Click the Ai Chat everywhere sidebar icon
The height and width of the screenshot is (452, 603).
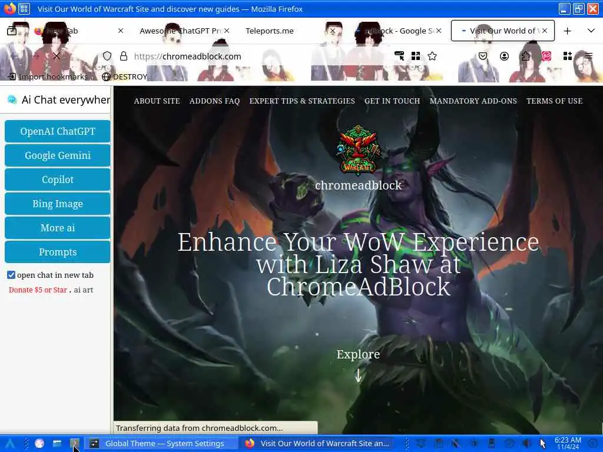(x=12, y=100)
